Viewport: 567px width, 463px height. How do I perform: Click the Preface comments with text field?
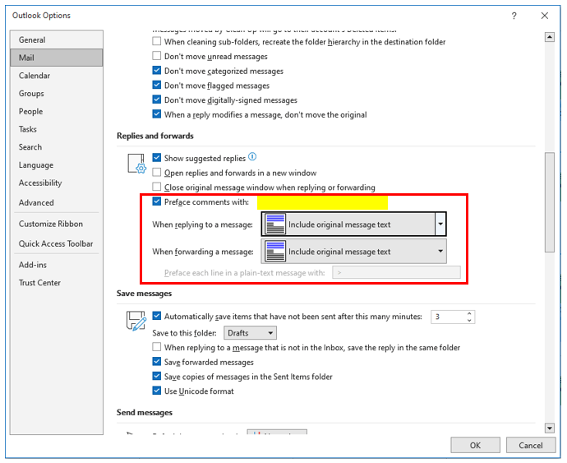point(323,202)
